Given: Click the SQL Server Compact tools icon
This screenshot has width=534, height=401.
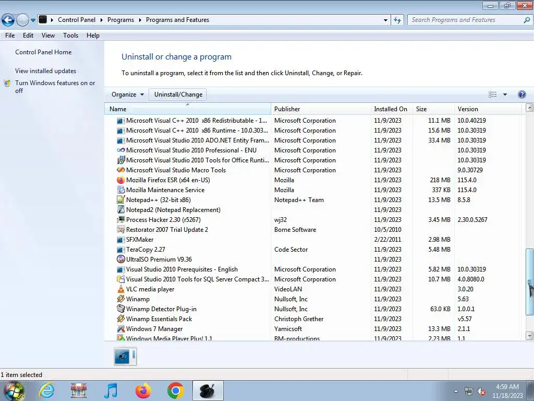Looking at the screenshot, I should (x=120, y=279).
